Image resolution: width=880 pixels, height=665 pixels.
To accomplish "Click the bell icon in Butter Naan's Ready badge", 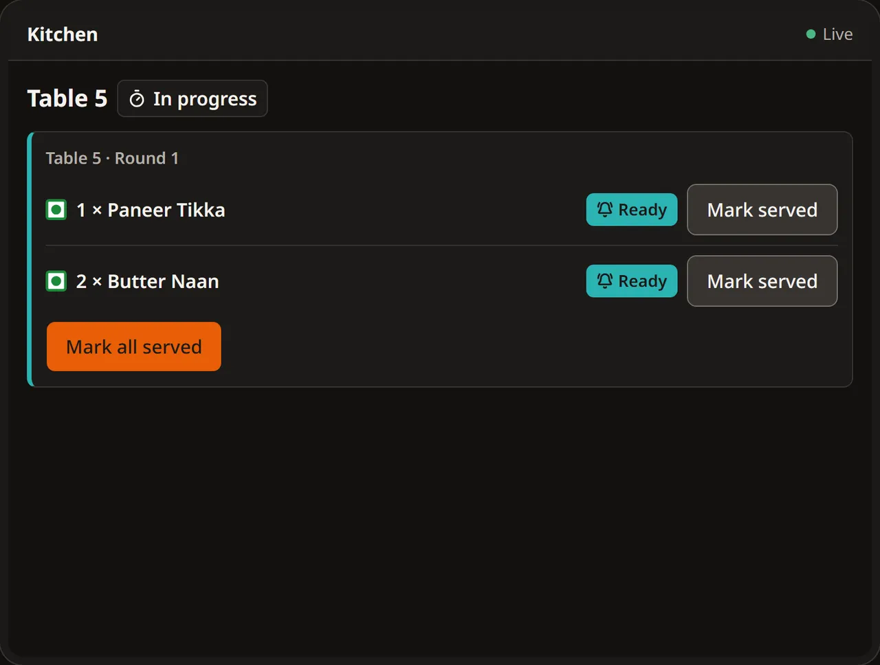I will tap(604, 281).
